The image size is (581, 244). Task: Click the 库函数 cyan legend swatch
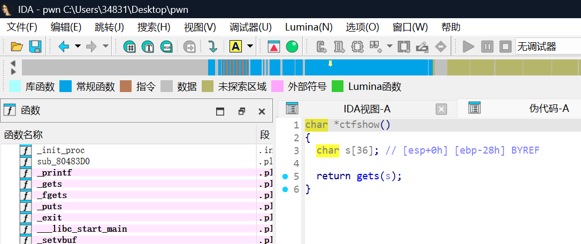point(15,86)
